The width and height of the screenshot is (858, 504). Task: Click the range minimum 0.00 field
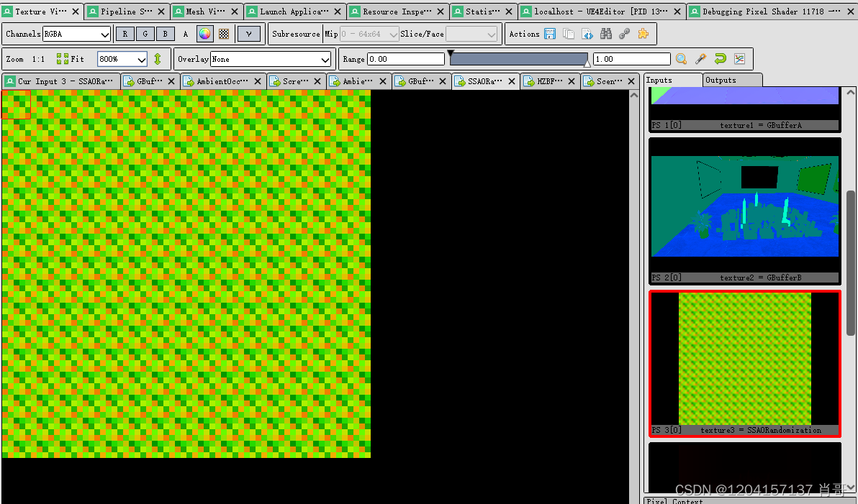(x=405, y=59)
